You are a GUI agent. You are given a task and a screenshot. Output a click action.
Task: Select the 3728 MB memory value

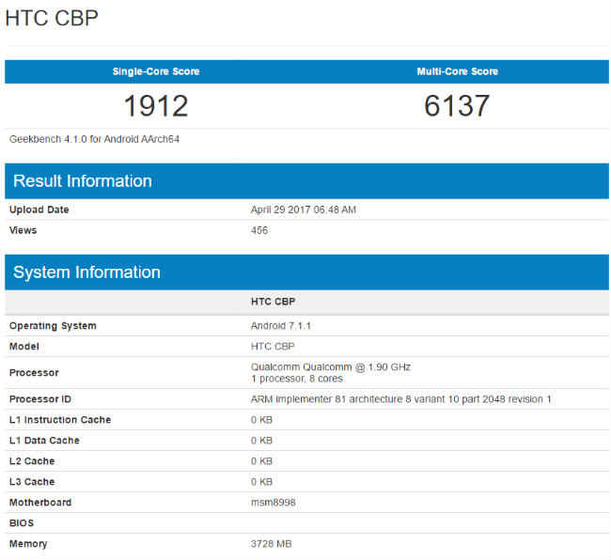coord(272,544)
